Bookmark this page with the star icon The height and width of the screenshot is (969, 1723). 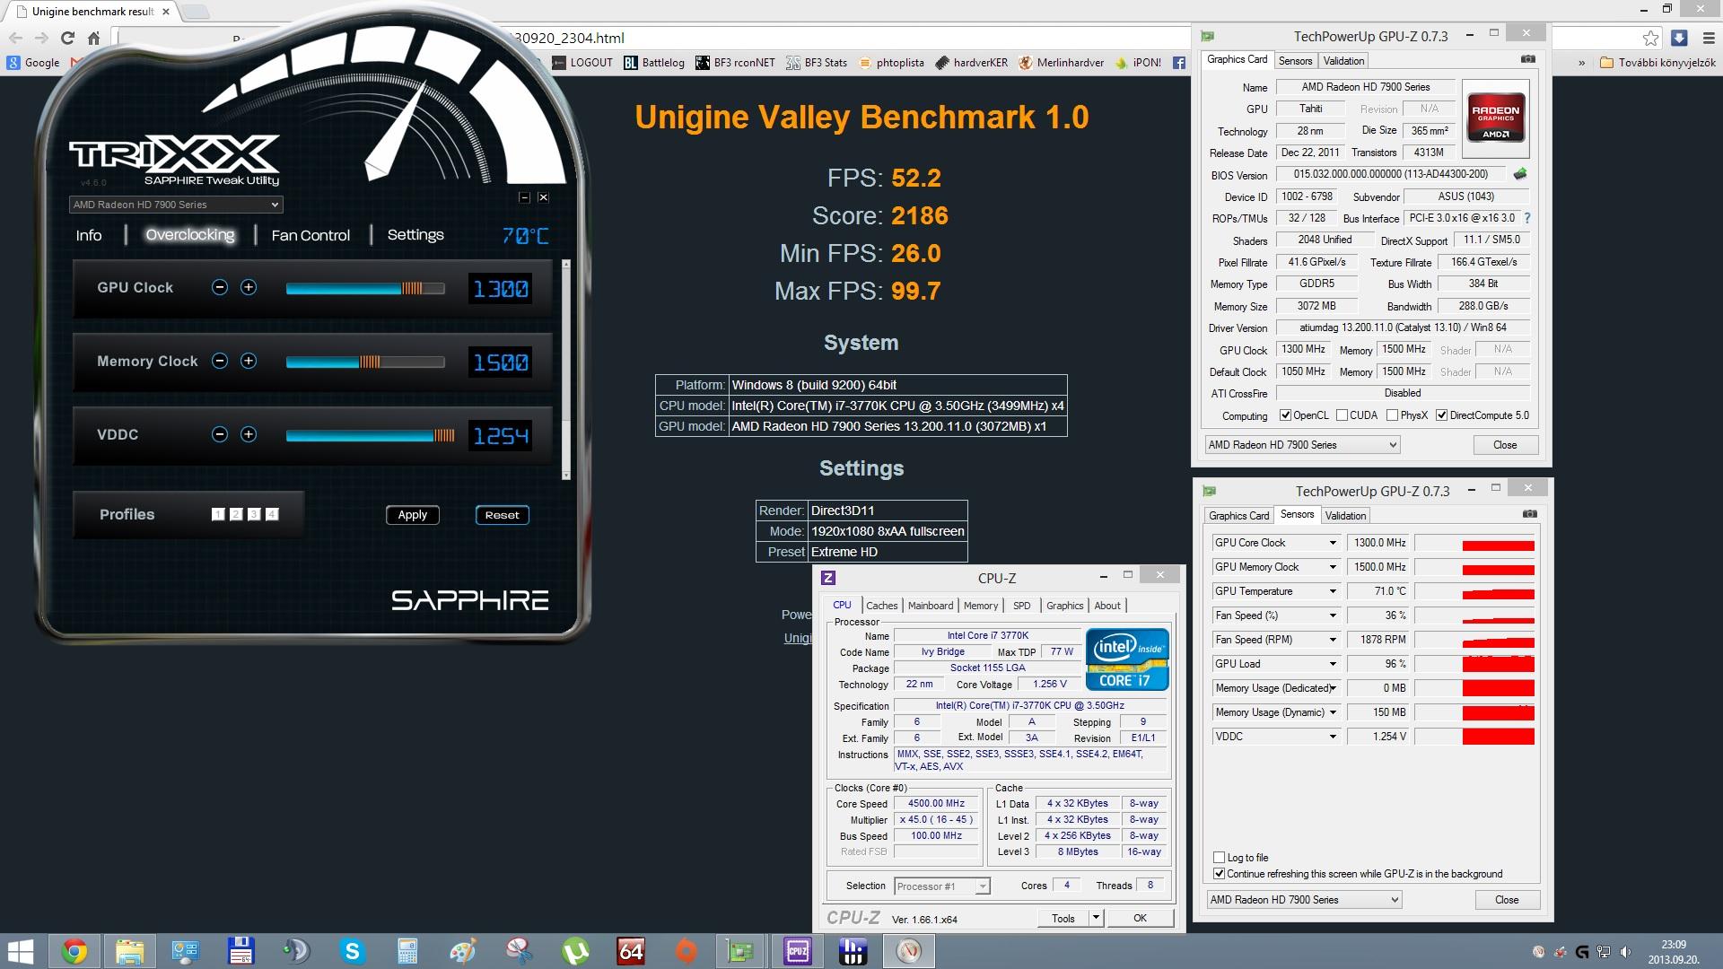click(x=1650, y=38)
